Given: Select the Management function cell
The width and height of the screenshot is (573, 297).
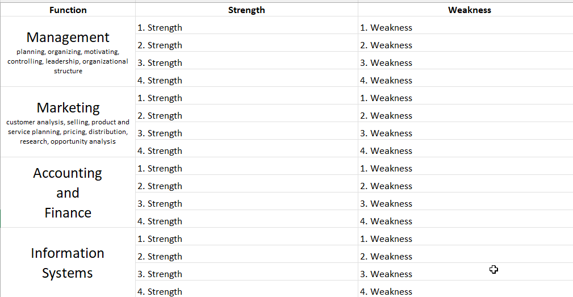Looking at the screenshot, I should coord(68,52).
